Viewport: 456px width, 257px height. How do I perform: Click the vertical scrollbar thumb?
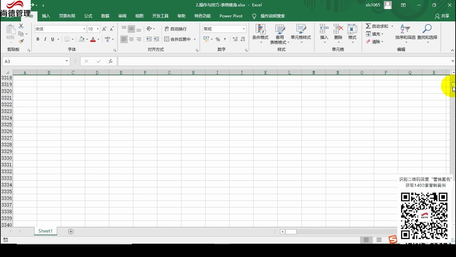(453, 85)
